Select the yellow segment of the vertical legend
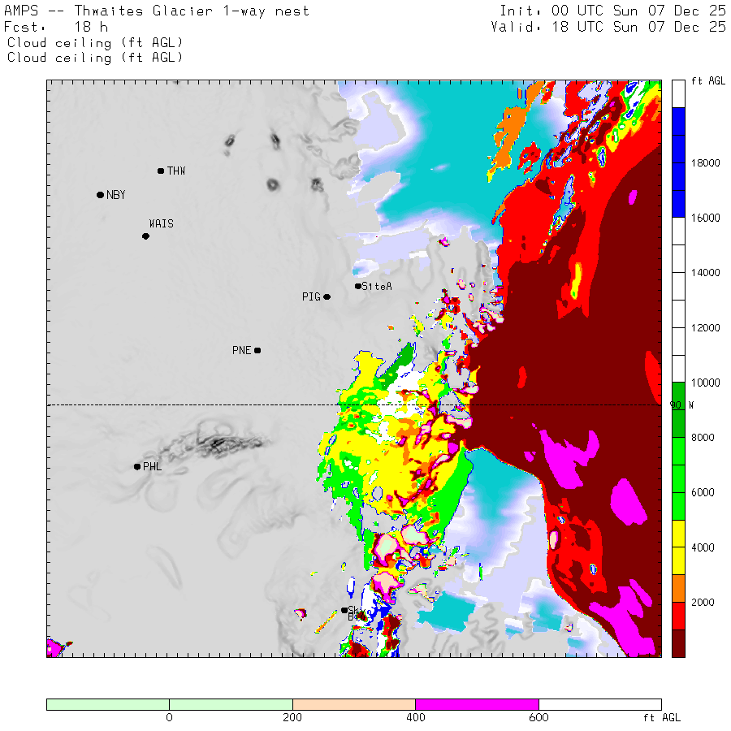The image size is (731, 731). pos(678,547)
